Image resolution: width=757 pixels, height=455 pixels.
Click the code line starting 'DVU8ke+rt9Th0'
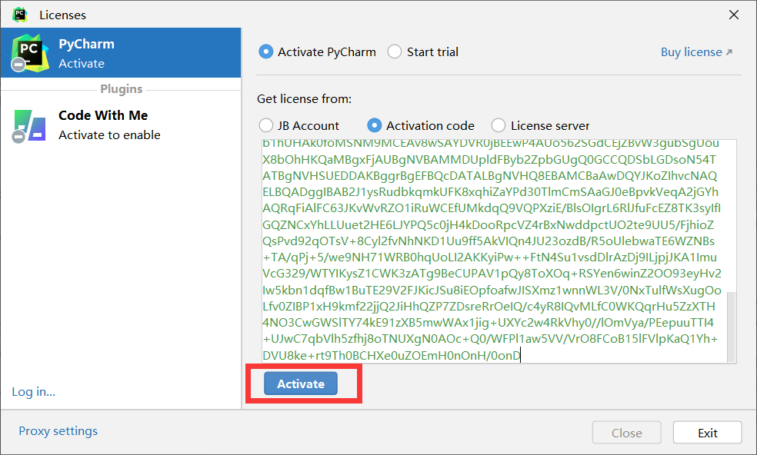click(392, 356)
